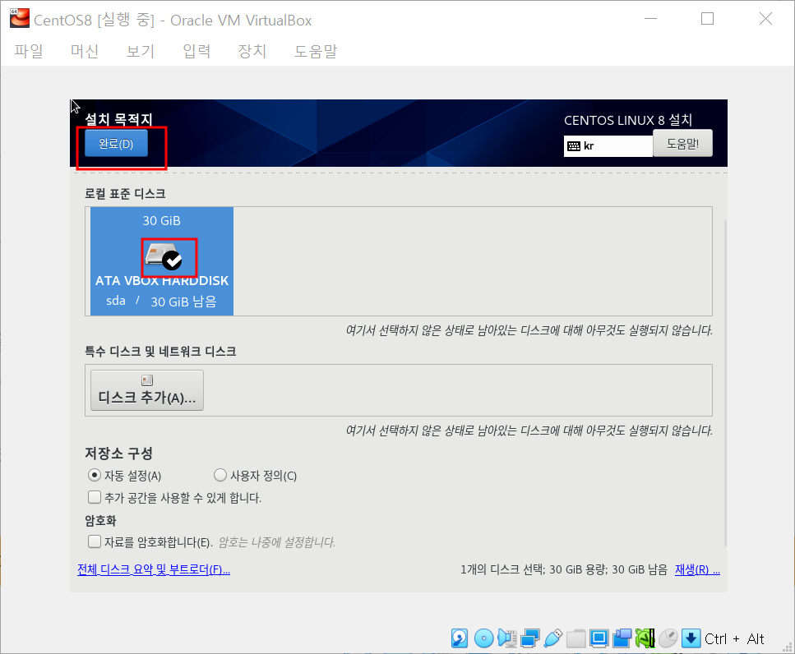Maximize the VirtualBox window

(x=707, y=19)
